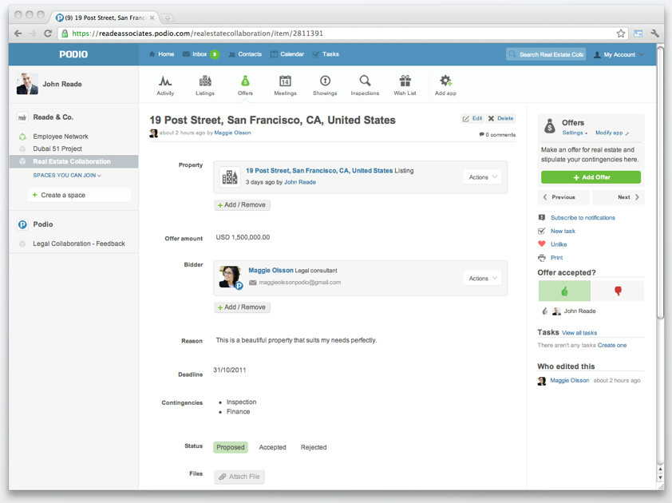Click Subscribe to notifications link
672x503 pixels.
tap(583, 218)
